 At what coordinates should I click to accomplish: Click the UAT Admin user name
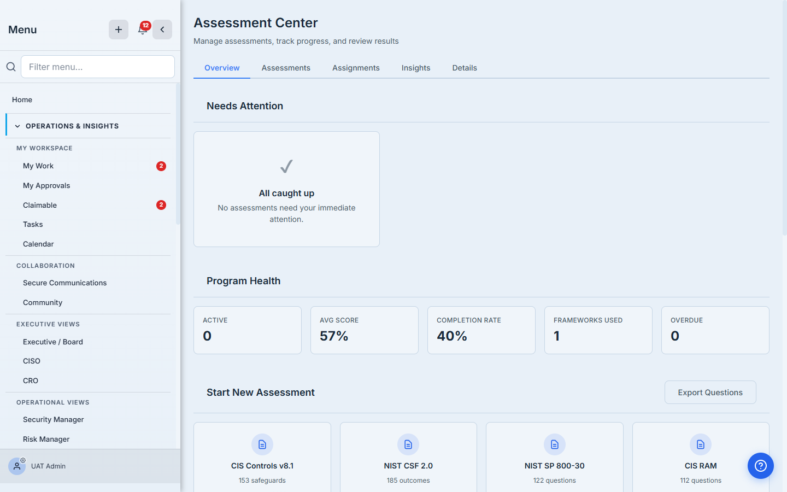48,466
